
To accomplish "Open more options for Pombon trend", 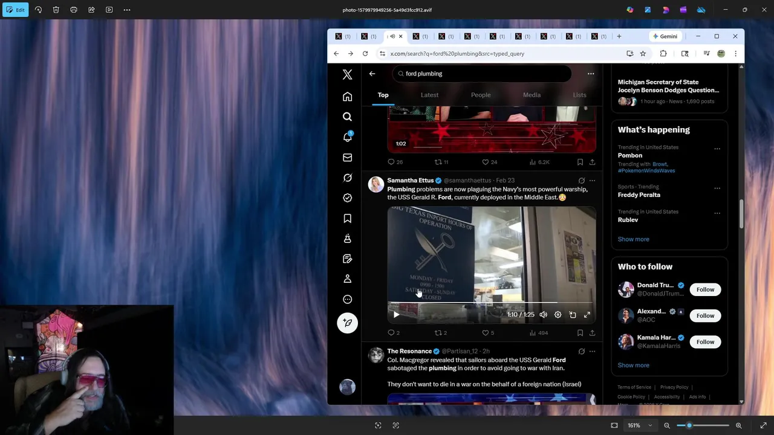I will pos(717,149).
